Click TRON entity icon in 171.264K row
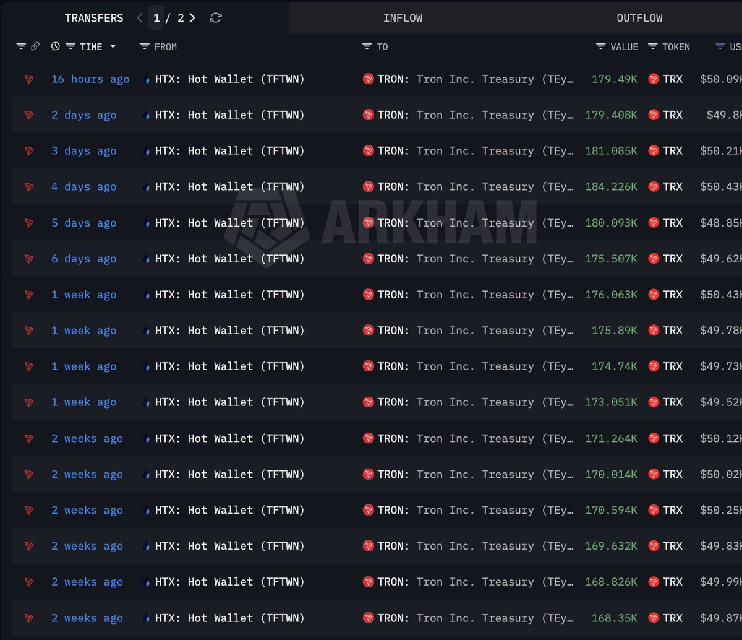The height and width of the screenshot is (640, 742). pyautogui.click(x=369, y=438)
